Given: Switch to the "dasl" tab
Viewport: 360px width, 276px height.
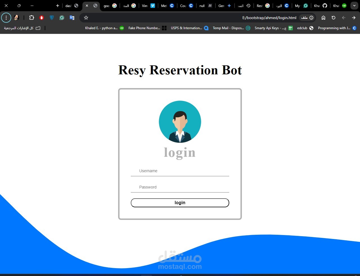Looking at the screenshot, I should coord(72,6).
